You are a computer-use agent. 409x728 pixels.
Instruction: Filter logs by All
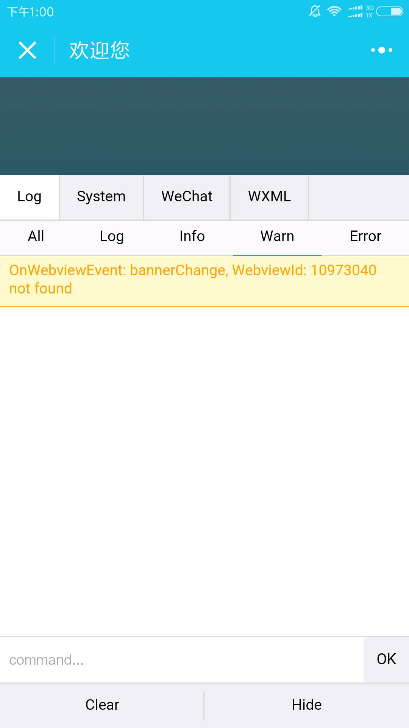coord(36,237)
